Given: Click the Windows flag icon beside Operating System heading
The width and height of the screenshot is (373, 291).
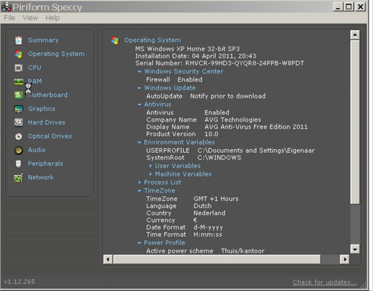Looking at the screenshot, I should [115, 40].
